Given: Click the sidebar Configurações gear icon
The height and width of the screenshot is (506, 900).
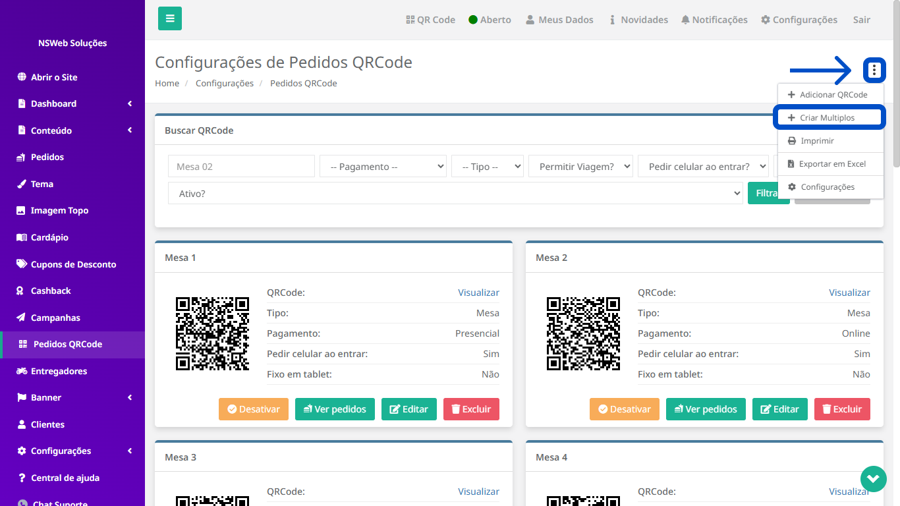Looking at the screenshot, I should tap(22, 451).
